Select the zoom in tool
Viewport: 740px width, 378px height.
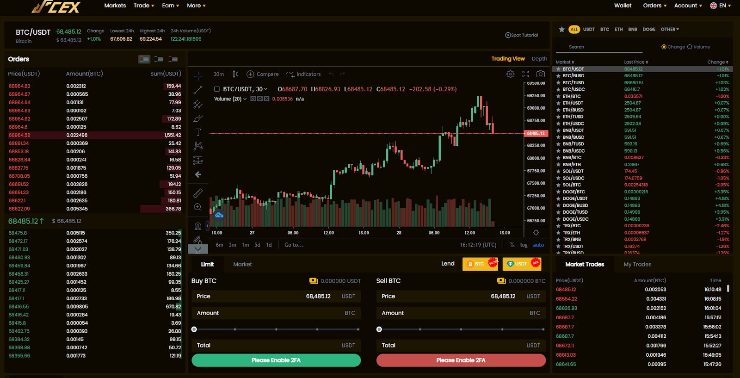[198, 207]
